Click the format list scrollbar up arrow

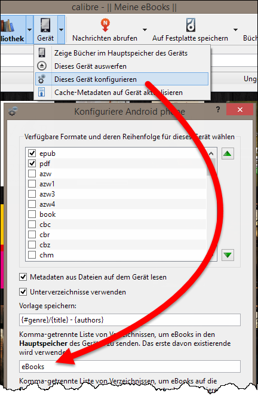[211, 154]
